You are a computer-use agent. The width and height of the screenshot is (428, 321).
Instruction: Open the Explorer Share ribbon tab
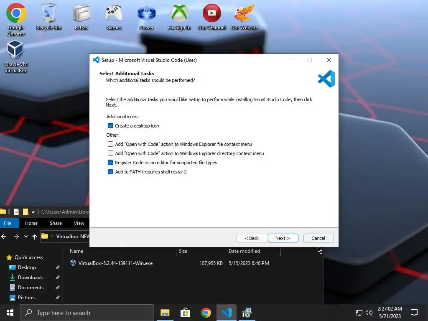(x=56, y=223)
